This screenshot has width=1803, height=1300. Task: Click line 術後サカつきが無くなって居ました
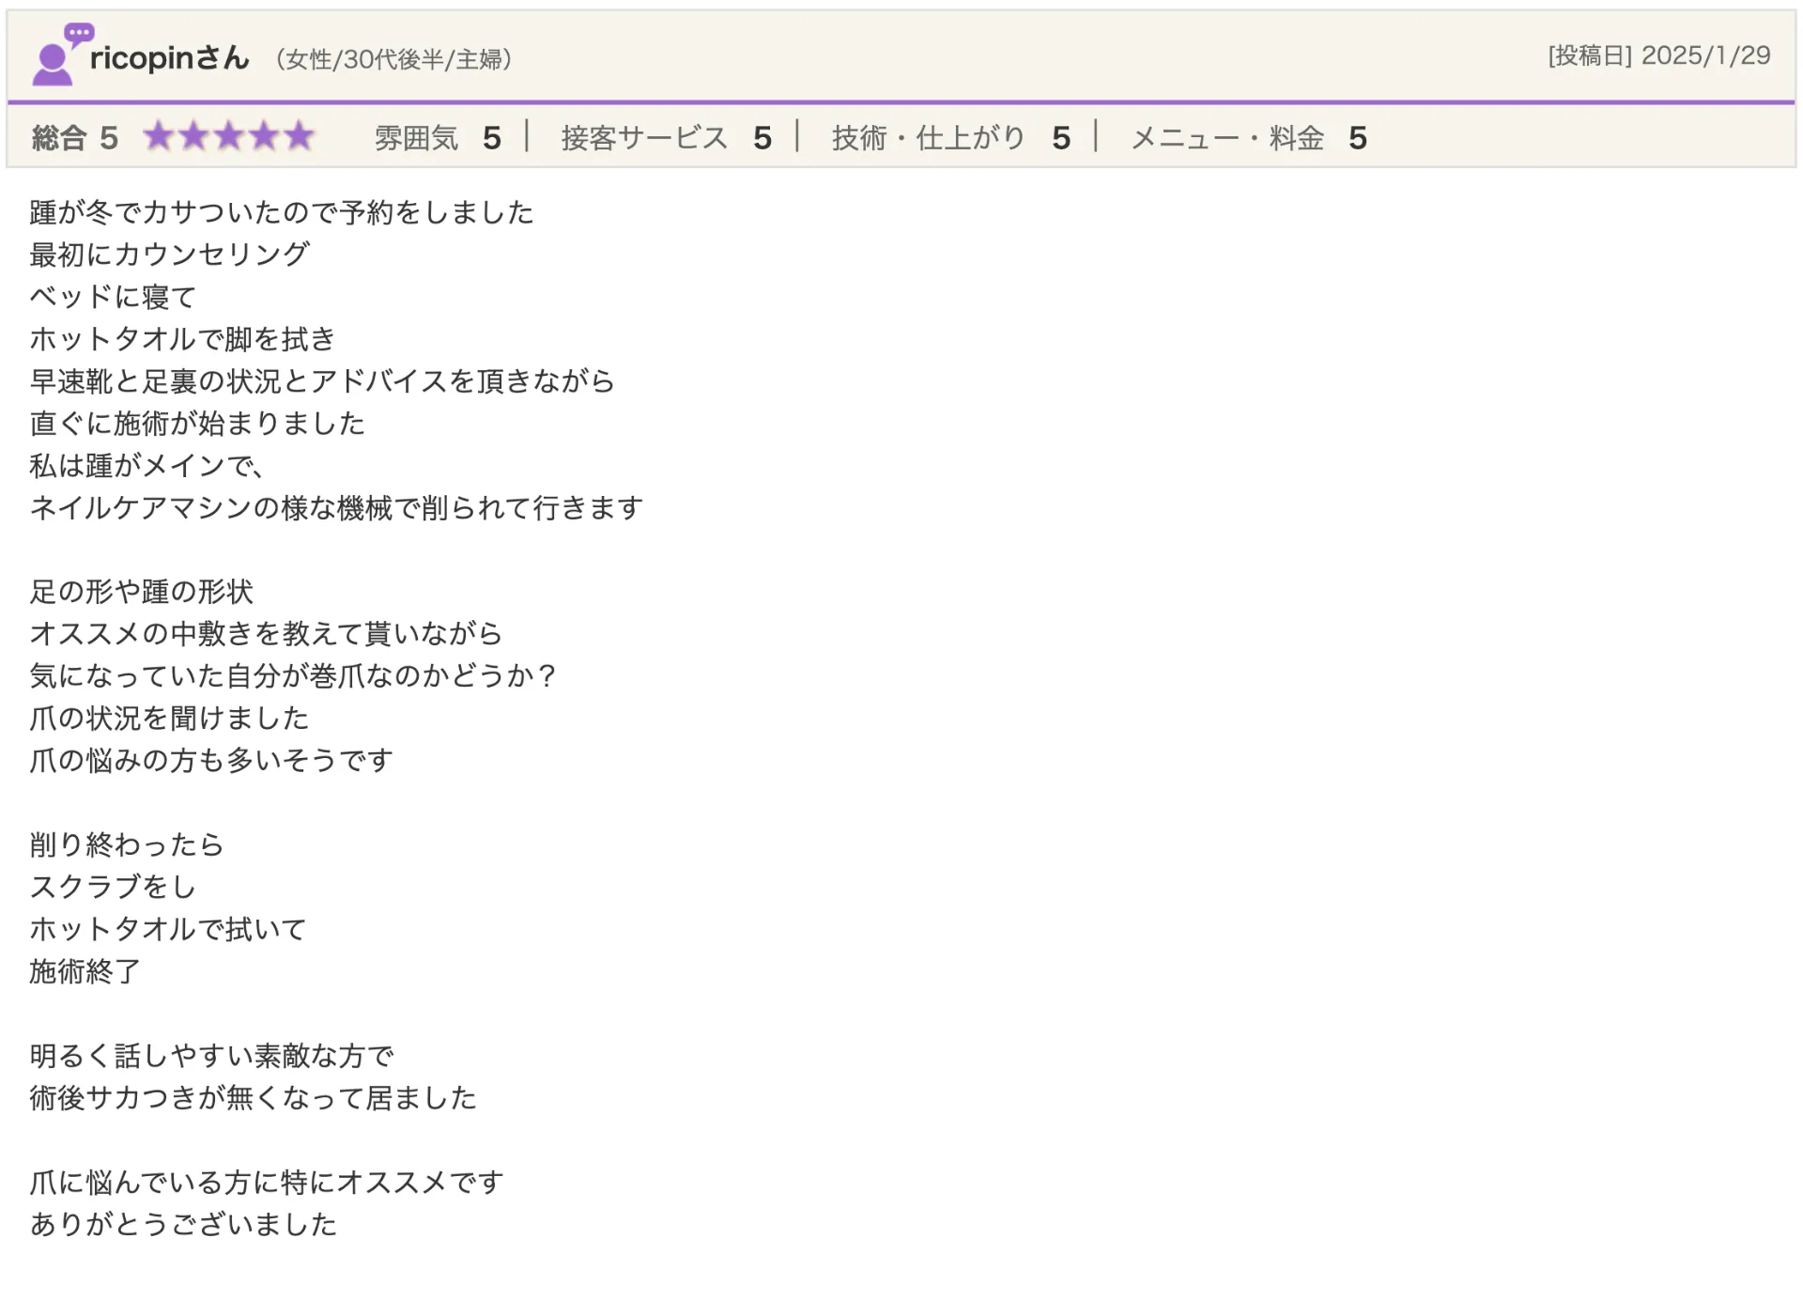tap(254, 1098)
